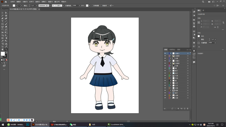Select the Scale tool
Screen dimensions: 226x127
coord(6,30)
